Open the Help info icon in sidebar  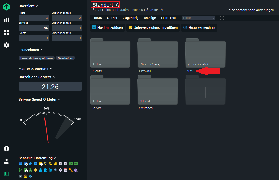point(6,149)
